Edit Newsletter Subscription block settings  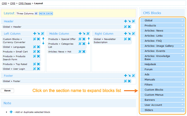point(125,39)
